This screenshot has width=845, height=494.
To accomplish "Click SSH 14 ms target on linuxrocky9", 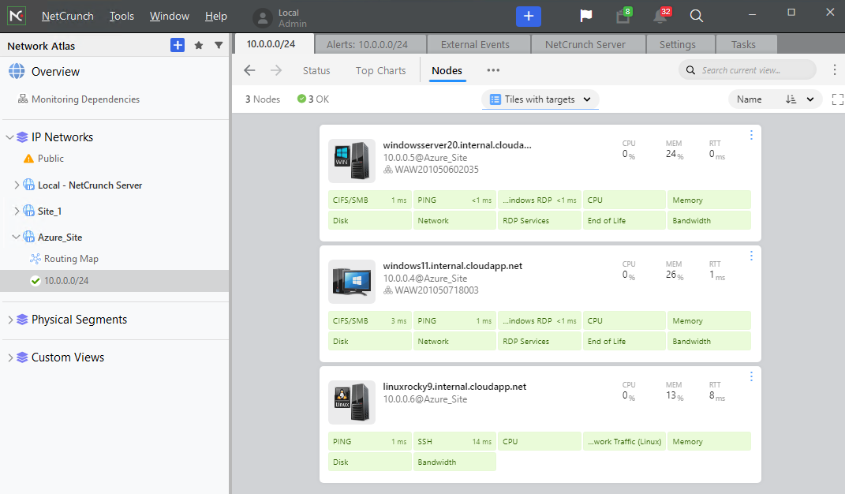I will coord(454,442).
